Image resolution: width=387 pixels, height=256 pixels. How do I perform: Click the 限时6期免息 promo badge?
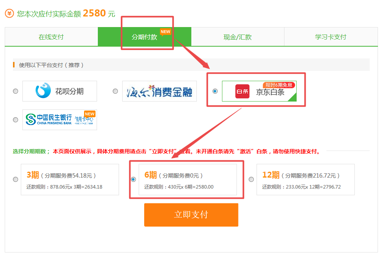279,85
